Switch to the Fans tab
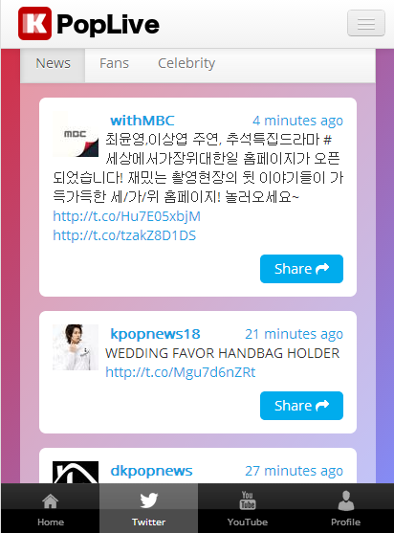Viewport: 394px width, 533px height. (x=114, y=63)
